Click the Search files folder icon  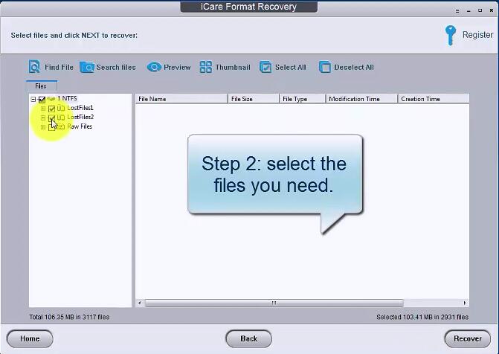click(86, 67)
